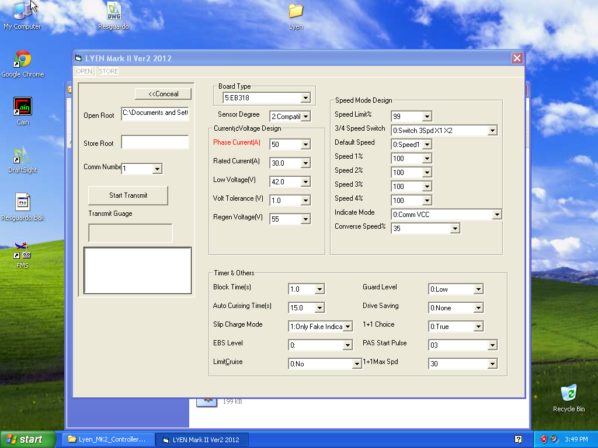Open the STORE menu
Screen dimensions: 598x448
[108, 71]
